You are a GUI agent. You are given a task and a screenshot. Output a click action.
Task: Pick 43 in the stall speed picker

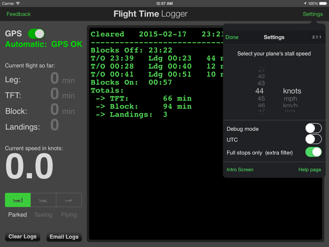pyautogui.click(x=261, y=83)
